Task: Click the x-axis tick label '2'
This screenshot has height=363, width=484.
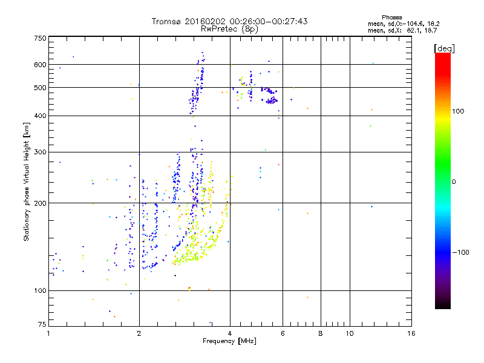Action: tap(139, 333)
